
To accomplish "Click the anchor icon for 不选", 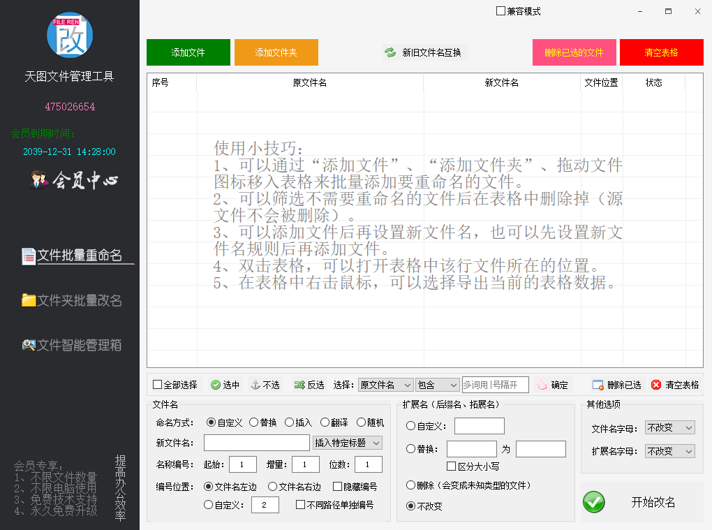I will click(x=255, y=385).
